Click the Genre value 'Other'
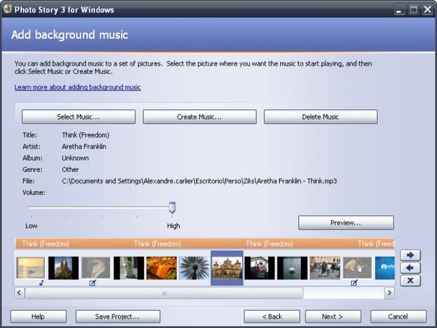 click(x=70, y=169)
